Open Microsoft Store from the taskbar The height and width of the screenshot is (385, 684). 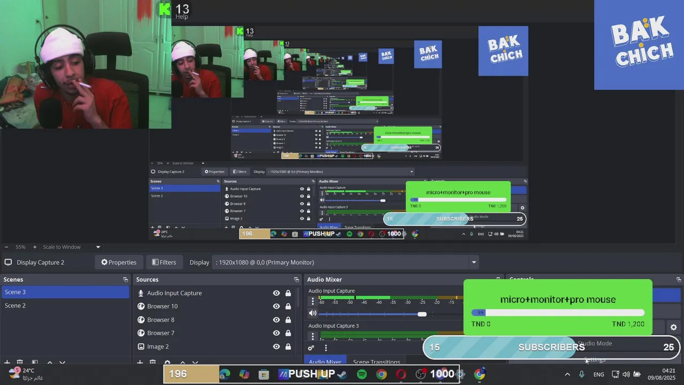(x=264, y=374)
